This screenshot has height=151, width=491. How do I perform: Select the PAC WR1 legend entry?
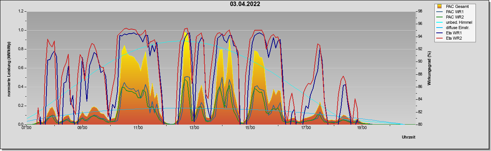point(455,12)
